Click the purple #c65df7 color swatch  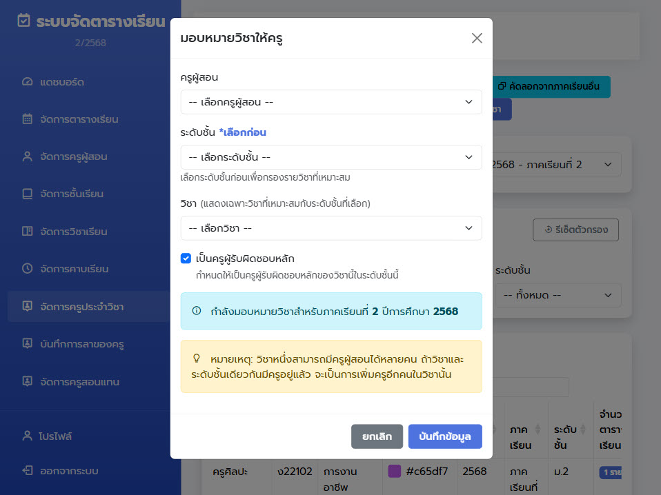pos(395,470)
